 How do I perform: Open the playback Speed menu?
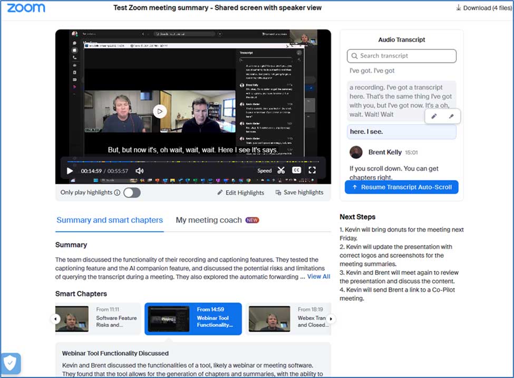point(265,171)
